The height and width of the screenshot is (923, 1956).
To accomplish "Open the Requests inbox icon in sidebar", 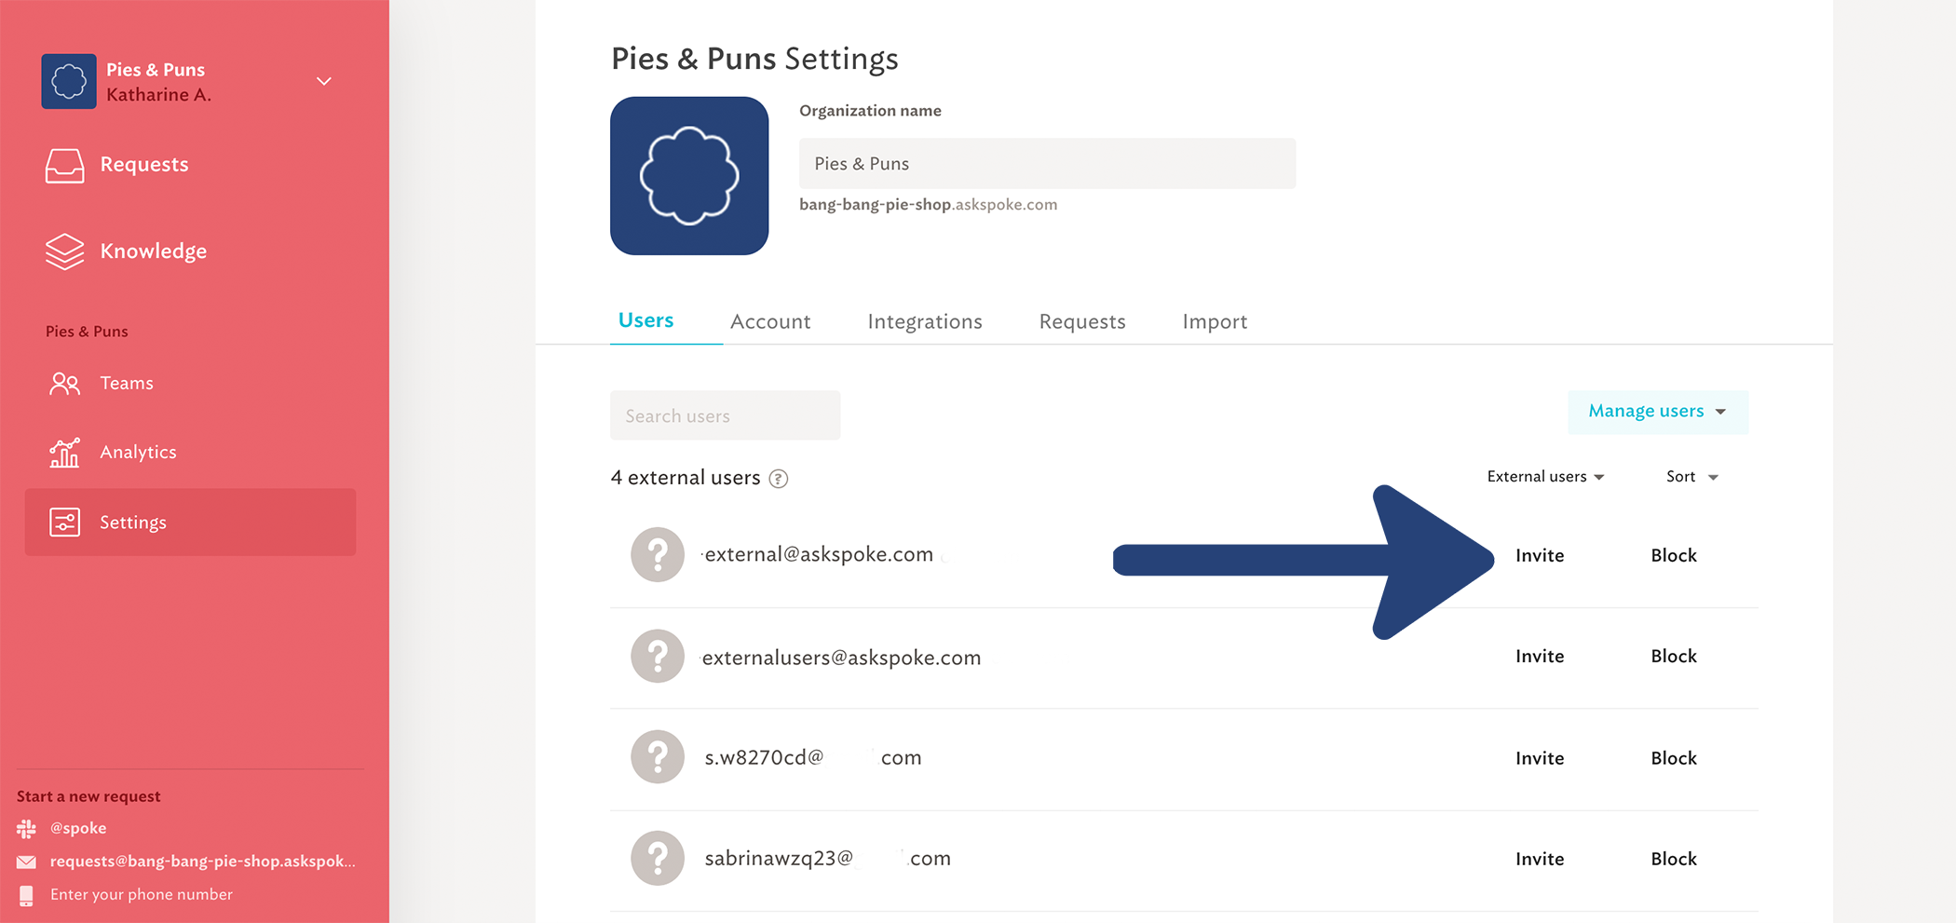I will [x=64, y=165].
